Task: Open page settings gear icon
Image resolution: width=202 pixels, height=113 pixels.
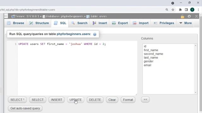Action: tap(189, 16)
